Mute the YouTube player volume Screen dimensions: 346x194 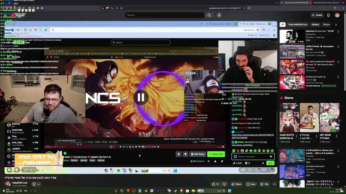pos(17,170)
